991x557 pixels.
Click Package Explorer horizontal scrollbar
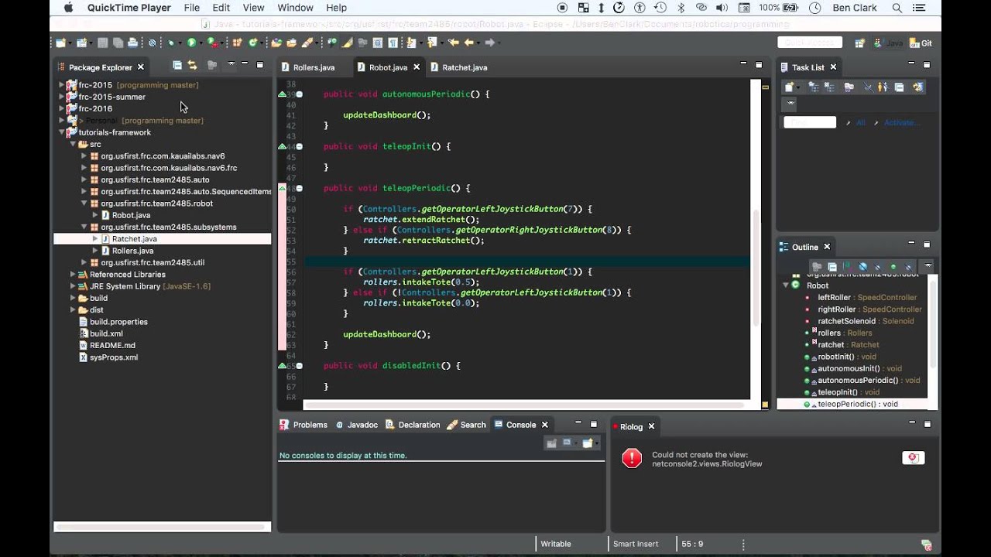[x=162, y=527]
